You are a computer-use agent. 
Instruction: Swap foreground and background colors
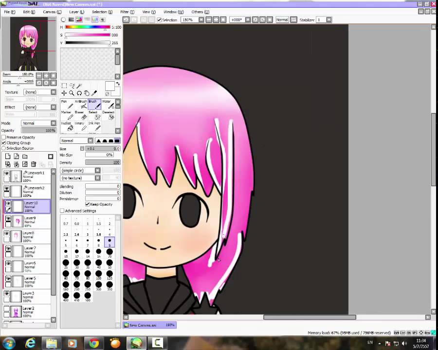click(118, 84)
